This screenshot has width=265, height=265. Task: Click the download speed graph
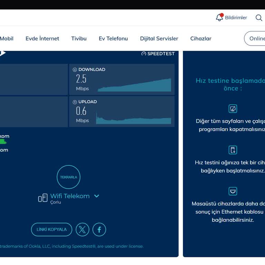coord(134,85)
